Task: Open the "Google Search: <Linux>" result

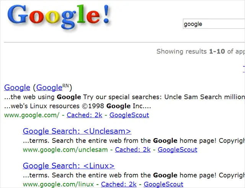Action: click(69, 166)
